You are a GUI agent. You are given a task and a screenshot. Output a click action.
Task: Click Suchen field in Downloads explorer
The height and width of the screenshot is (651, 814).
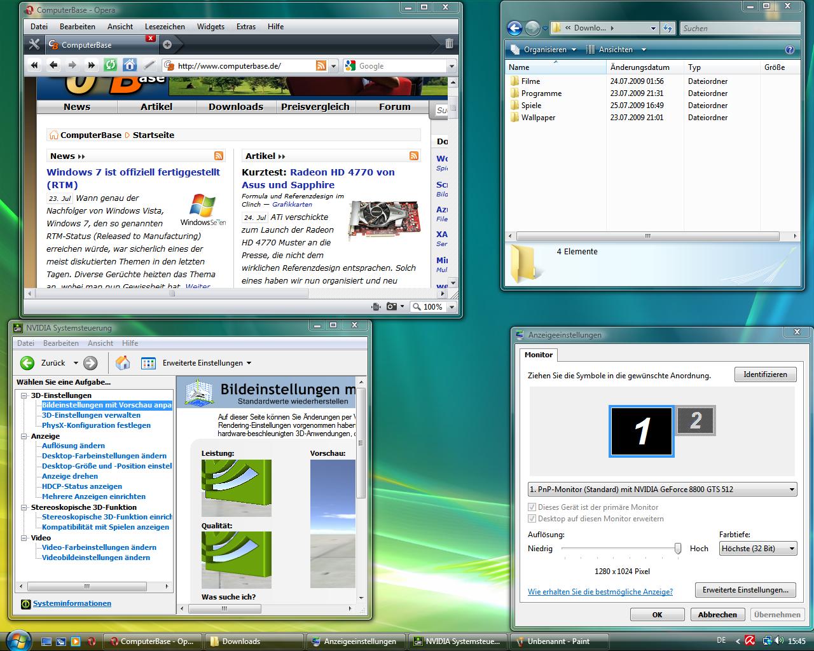tap(740, 28)
